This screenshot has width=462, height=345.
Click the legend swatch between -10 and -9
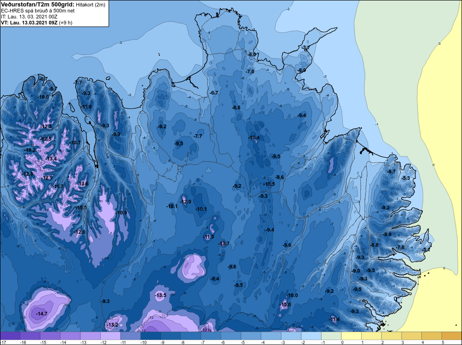tap(151, 336)
